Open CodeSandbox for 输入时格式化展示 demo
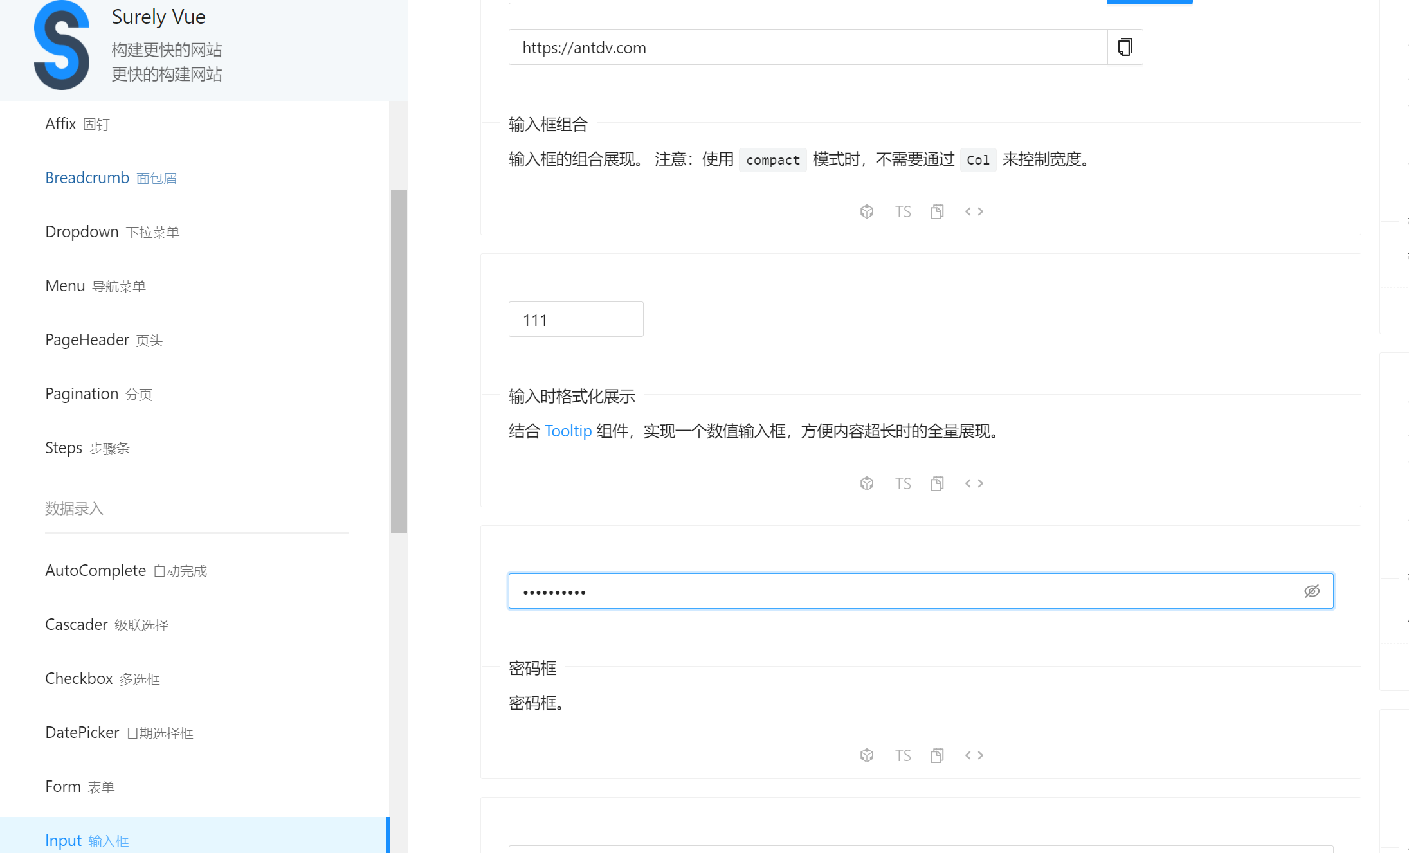Screen dimensions: 1409x853 [x=866, y=483]
